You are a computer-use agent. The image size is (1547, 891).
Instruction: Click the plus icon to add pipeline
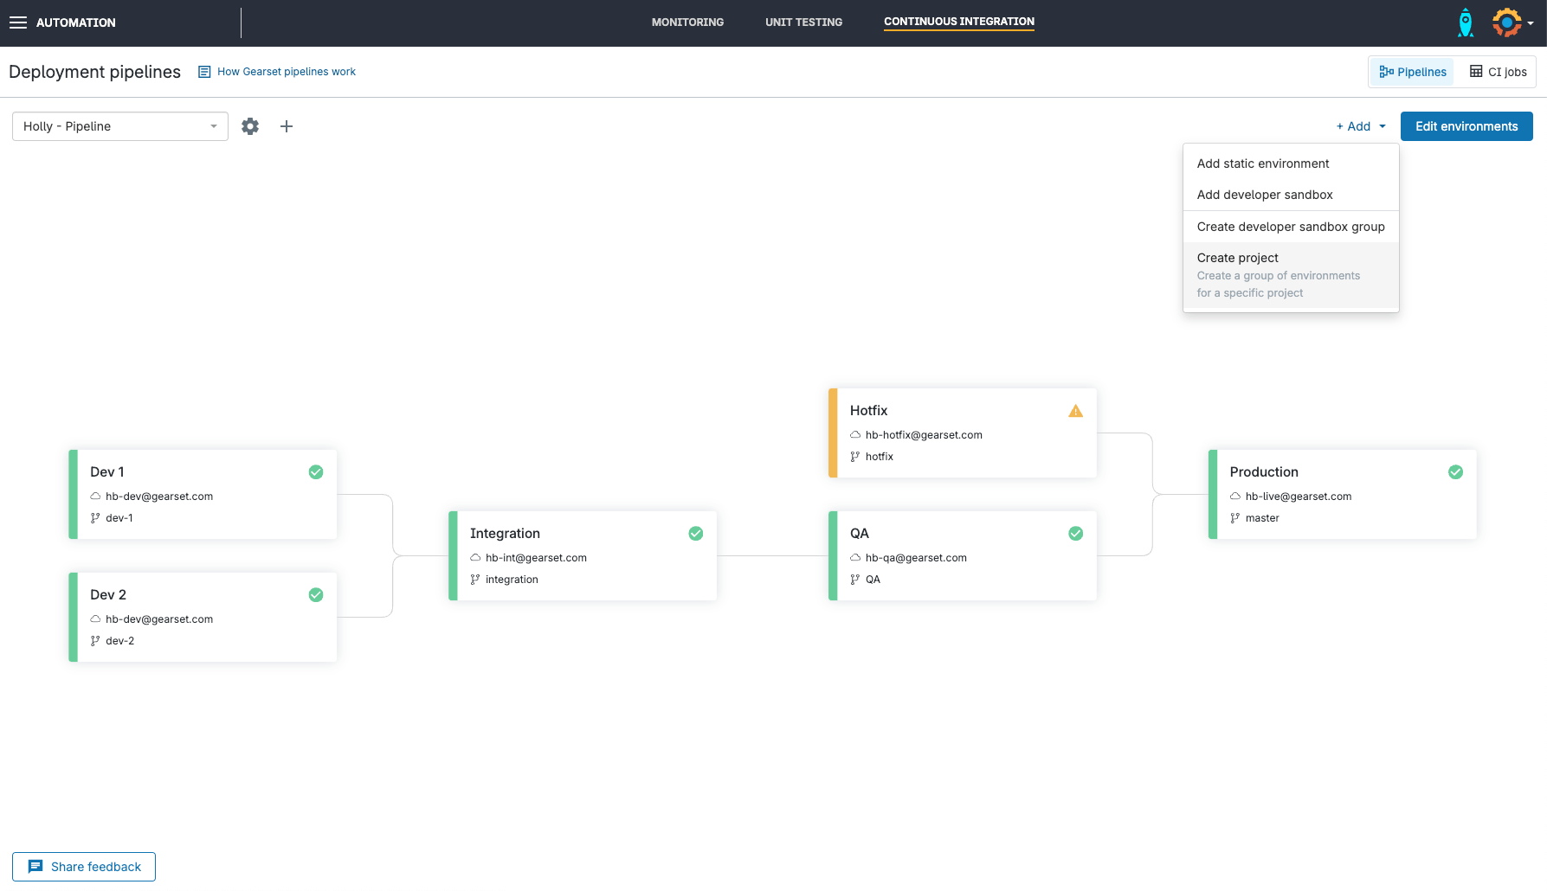click(x=287, y=126)
